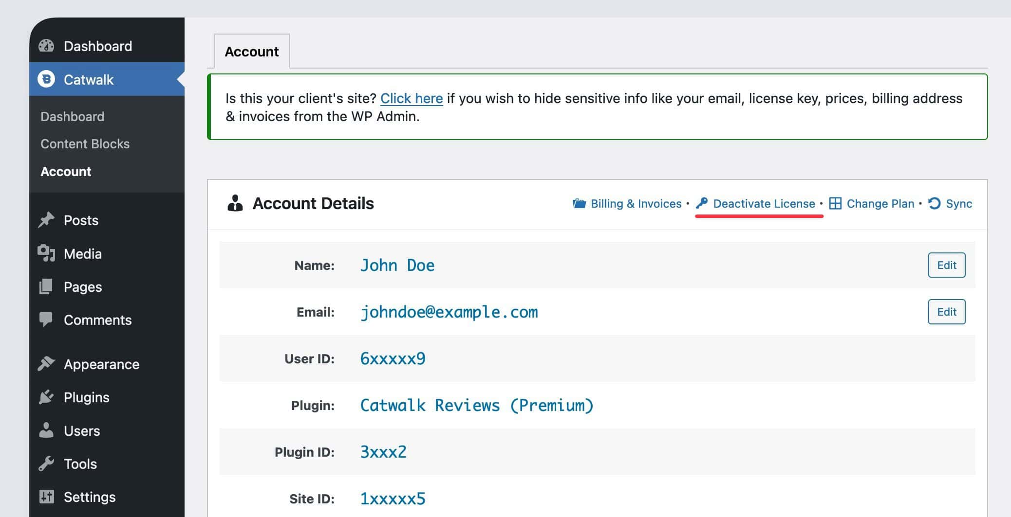Click the Plugin ID value 3xxx2
1011x517 pixels.
383,452
